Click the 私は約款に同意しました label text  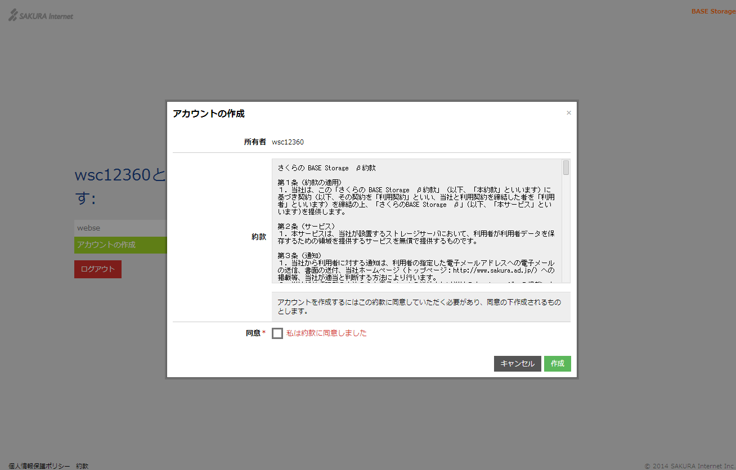(x=326, y=333)
